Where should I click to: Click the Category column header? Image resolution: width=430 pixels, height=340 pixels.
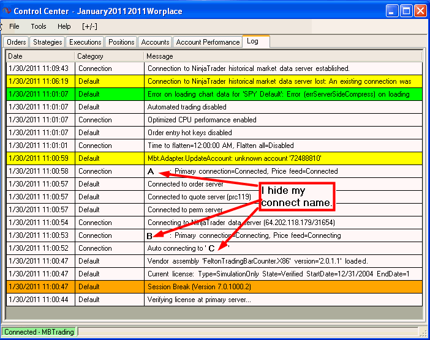[x=109, y=56]
